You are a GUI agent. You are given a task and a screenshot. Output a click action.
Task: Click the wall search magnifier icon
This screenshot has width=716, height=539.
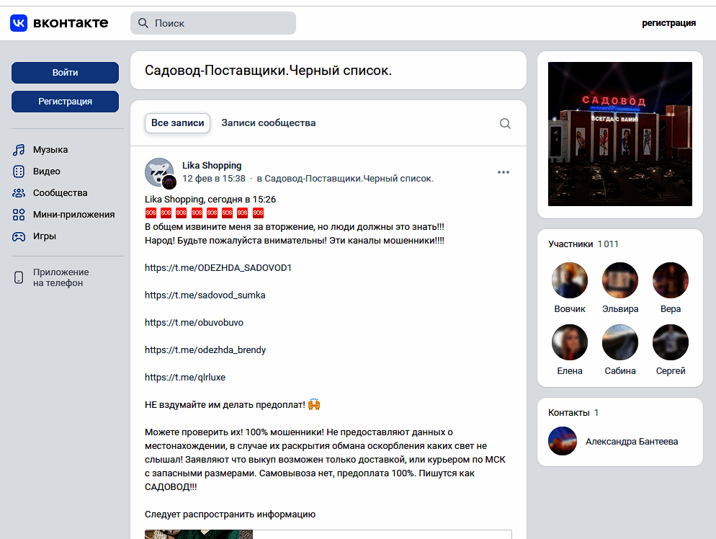(504, 123)
